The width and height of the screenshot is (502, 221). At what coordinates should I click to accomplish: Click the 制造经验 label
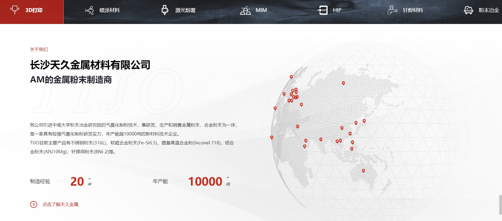[x=40, y=181]
